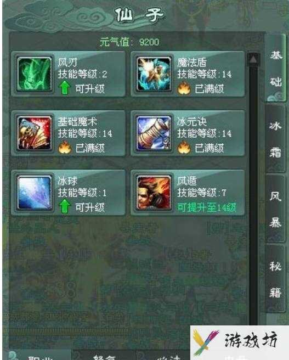Screen dimensions: 289x360
Task: Switch to the 基础 side tab
Action: [x=276, y=68]
